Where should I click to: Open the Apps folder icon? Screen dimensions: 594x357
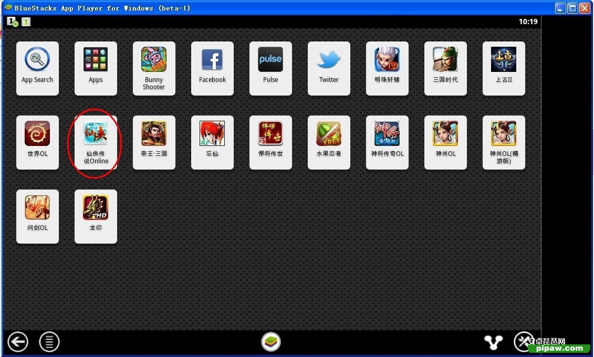tap(96, 68)
